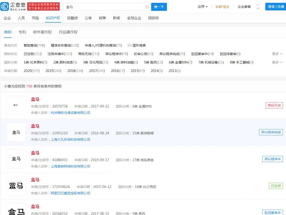Screen dimensions: 286x215
Task: Select the 风险 navigation tab
Action: (x=35, y=18)
